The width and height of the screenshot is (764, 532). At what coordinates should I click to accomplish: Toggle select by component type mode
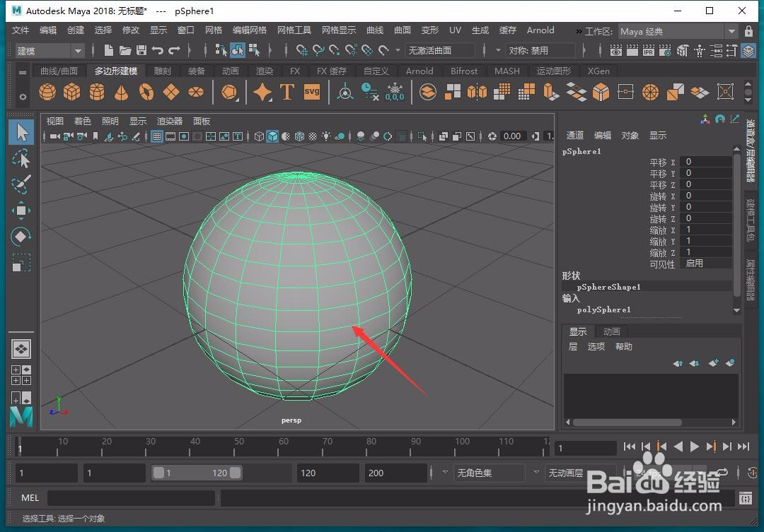click(x=254, y=50)
